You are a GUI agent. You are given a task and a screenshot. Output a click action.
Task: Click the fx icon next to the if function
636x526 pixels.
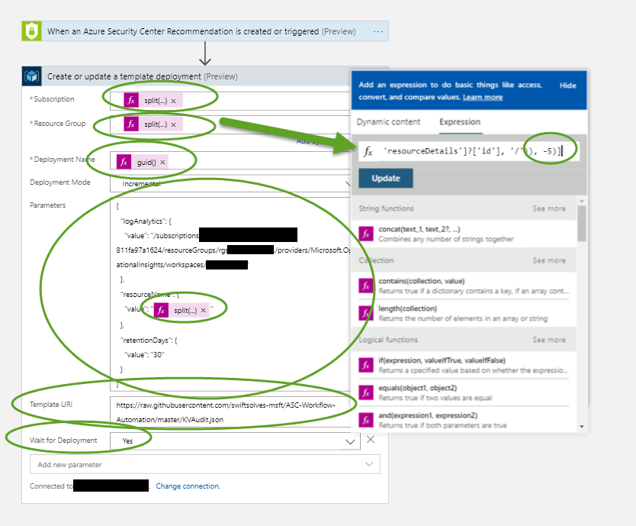click(366, 365)
